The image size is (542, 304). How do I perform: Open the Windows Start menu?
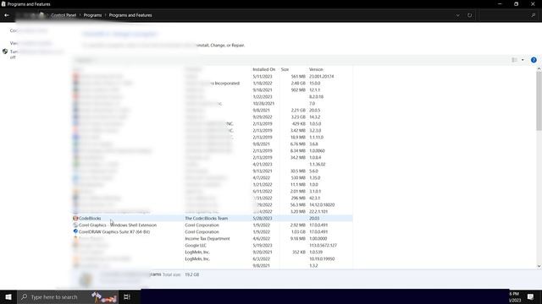[8, 296]
